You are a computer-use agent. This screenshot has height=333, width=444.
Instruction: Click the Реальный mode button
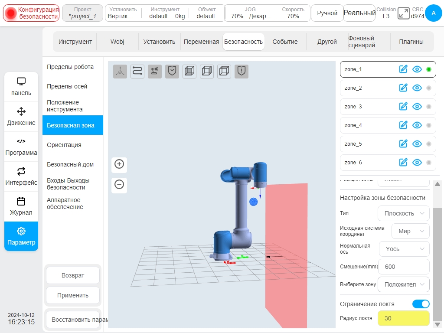pos(359,13)
